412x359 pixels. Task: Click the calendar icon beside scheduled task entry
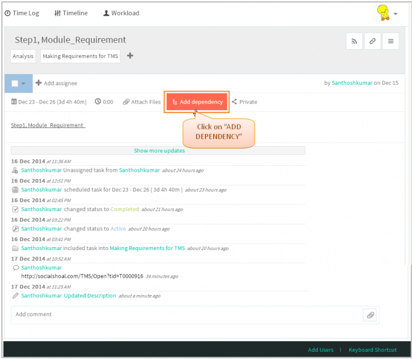pos(15,190)
